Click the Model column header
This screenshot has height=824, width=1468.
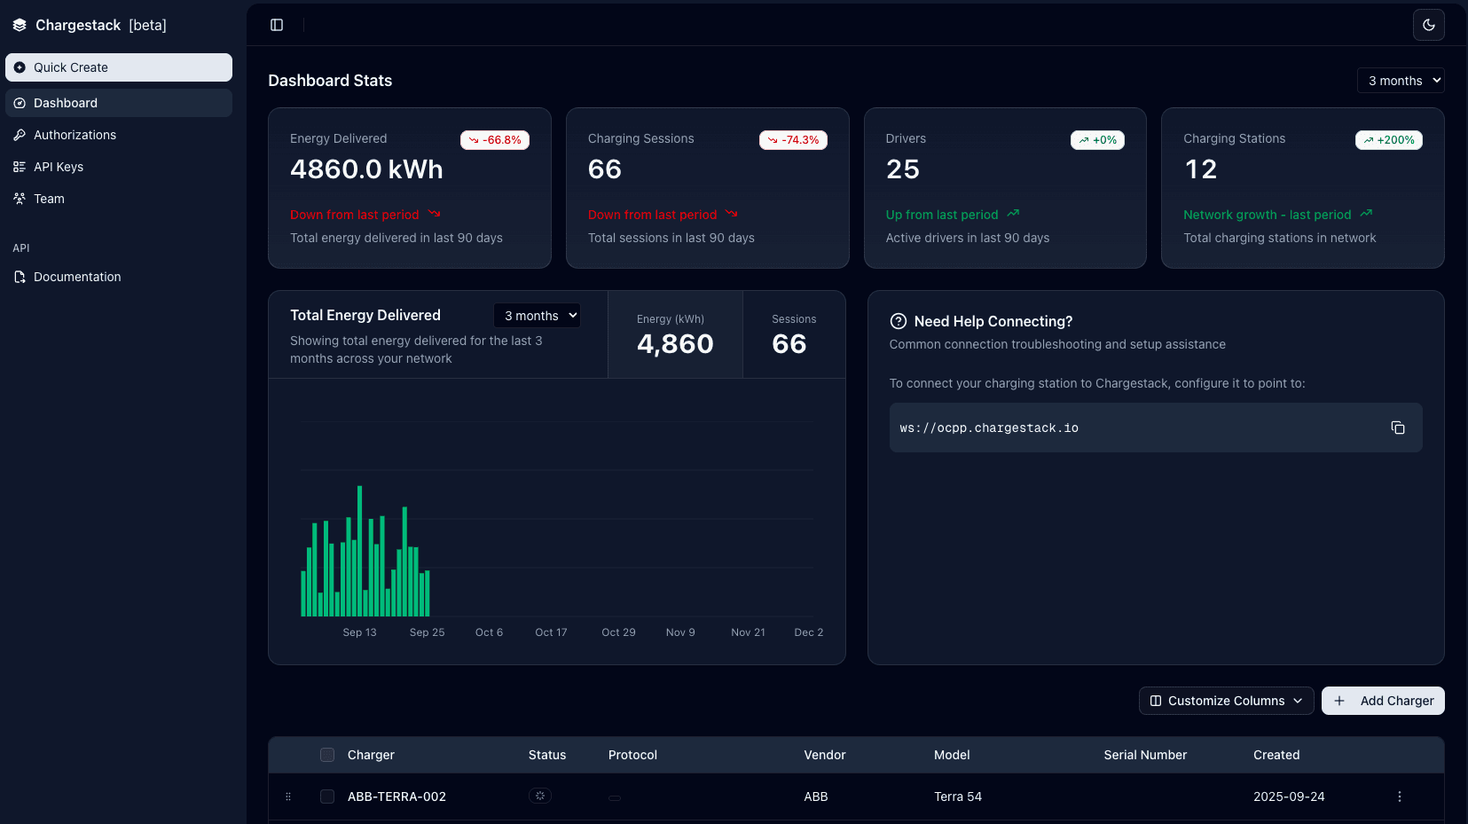(952, 755)
